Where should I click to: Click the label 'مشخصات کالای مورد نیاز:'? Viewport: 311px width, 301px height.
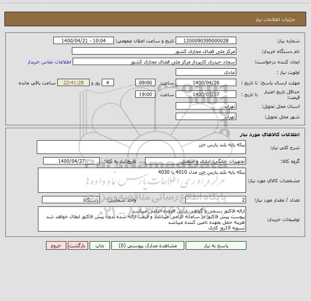point(274,181)
